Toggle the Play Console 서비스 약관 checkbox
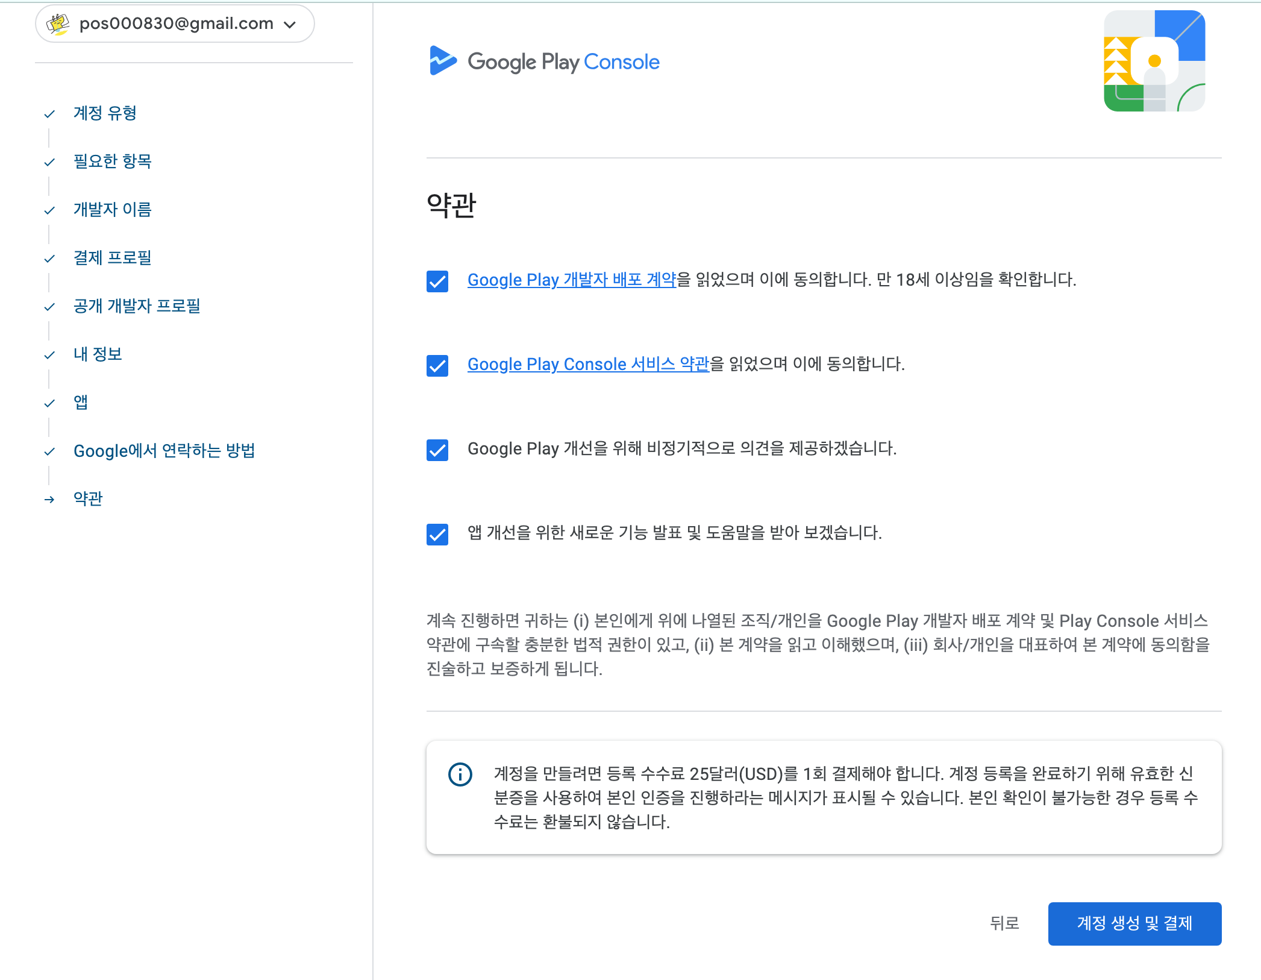Image resolution: width=1261 pixels, height=980 pixels. [x=437, y=366]
